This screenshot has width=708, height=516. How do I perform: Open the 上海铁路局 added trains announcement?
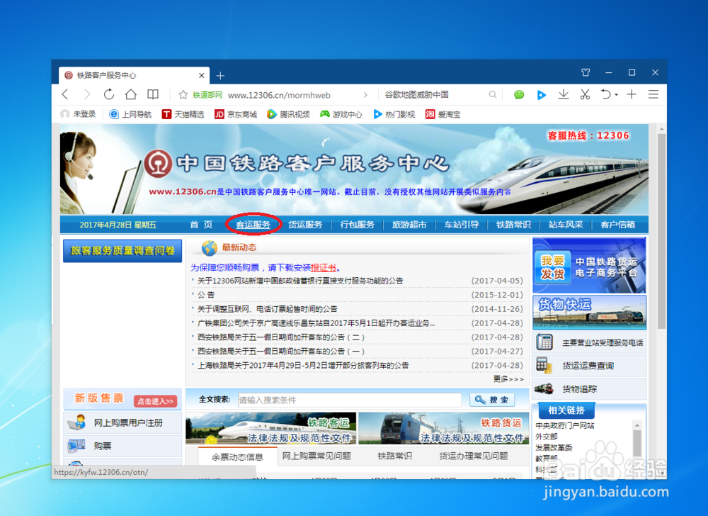click(303, 366)
